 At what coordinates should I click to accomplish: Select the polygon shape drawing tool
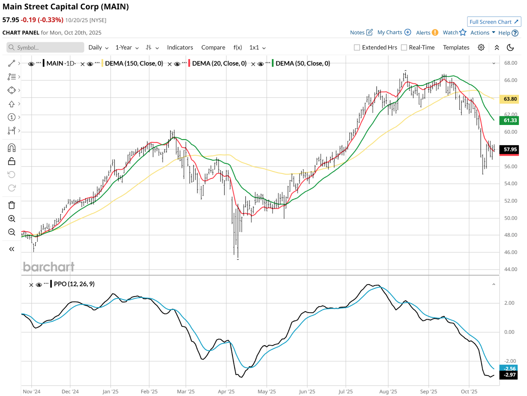coord(12,90)
